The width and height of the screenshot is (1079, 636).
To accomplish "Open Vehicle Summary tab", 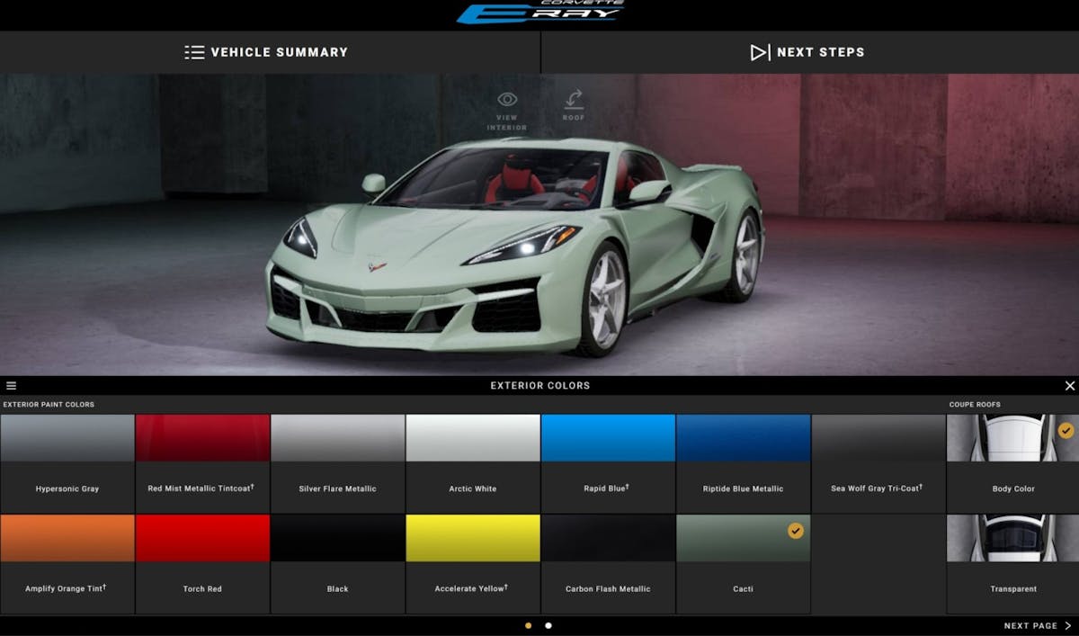I will [x=267, y=52].
